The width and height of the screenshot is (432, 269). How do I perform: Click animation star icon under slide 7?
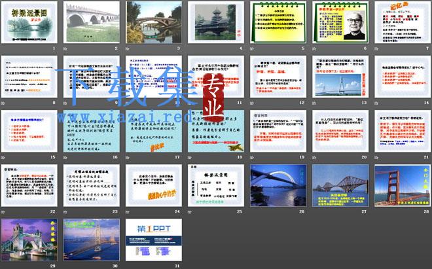tap(376, 49)
